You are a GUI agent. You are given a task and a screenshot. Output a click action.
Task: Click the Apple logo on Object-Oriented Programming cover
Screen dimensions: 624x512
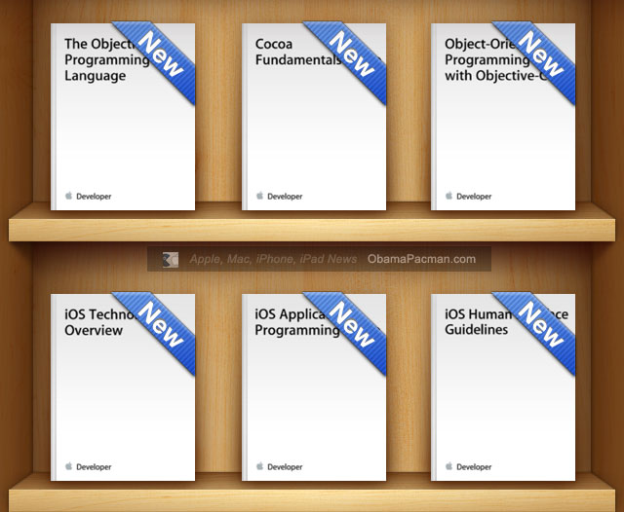coord(448,196)
